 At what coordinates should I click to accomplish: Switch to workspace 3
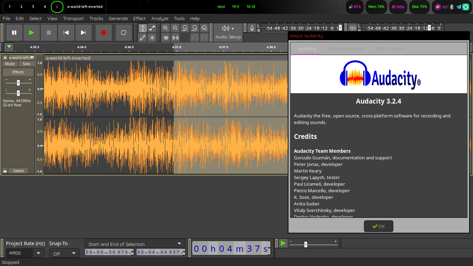(x=33, y=7)
